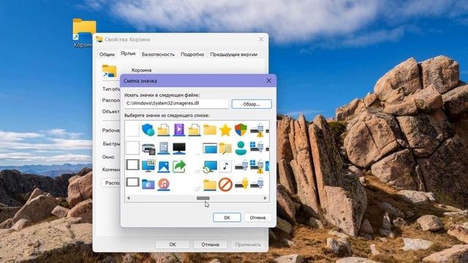
Task: Open the Безопасность tab
Action: (158, 54)
